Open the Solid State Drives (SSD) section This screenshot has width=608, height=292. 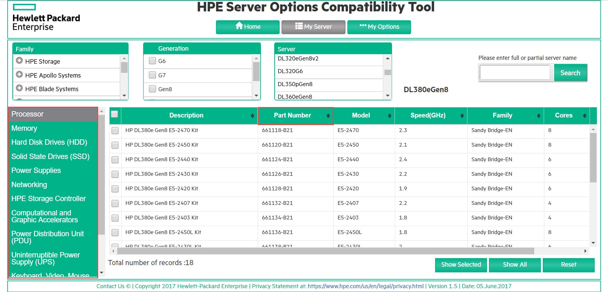(51, 156)
